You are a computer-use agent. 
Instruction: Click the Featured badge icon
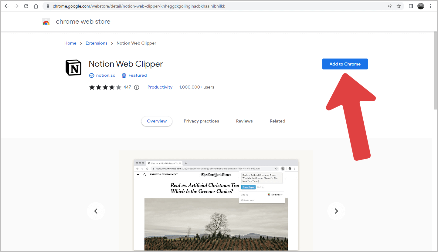[124, 75]
